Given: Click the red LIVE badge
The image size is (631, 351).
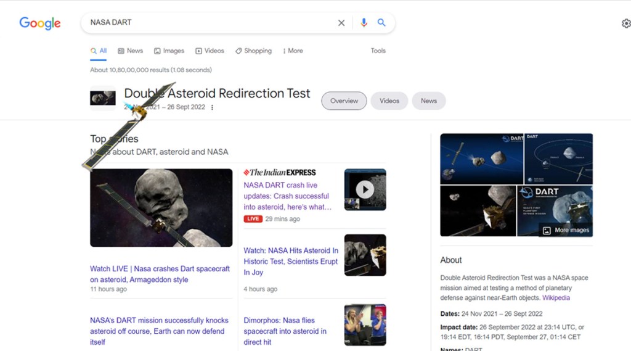Looking at the screenshot, I should (253, 219).
